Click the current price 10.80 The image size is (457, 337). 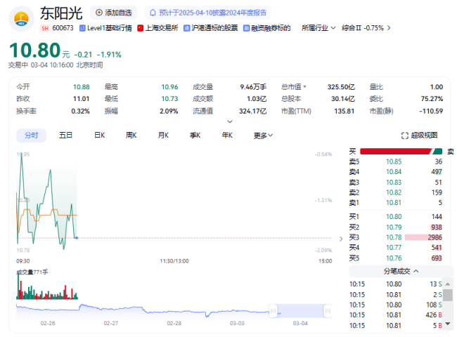point(35,51)
